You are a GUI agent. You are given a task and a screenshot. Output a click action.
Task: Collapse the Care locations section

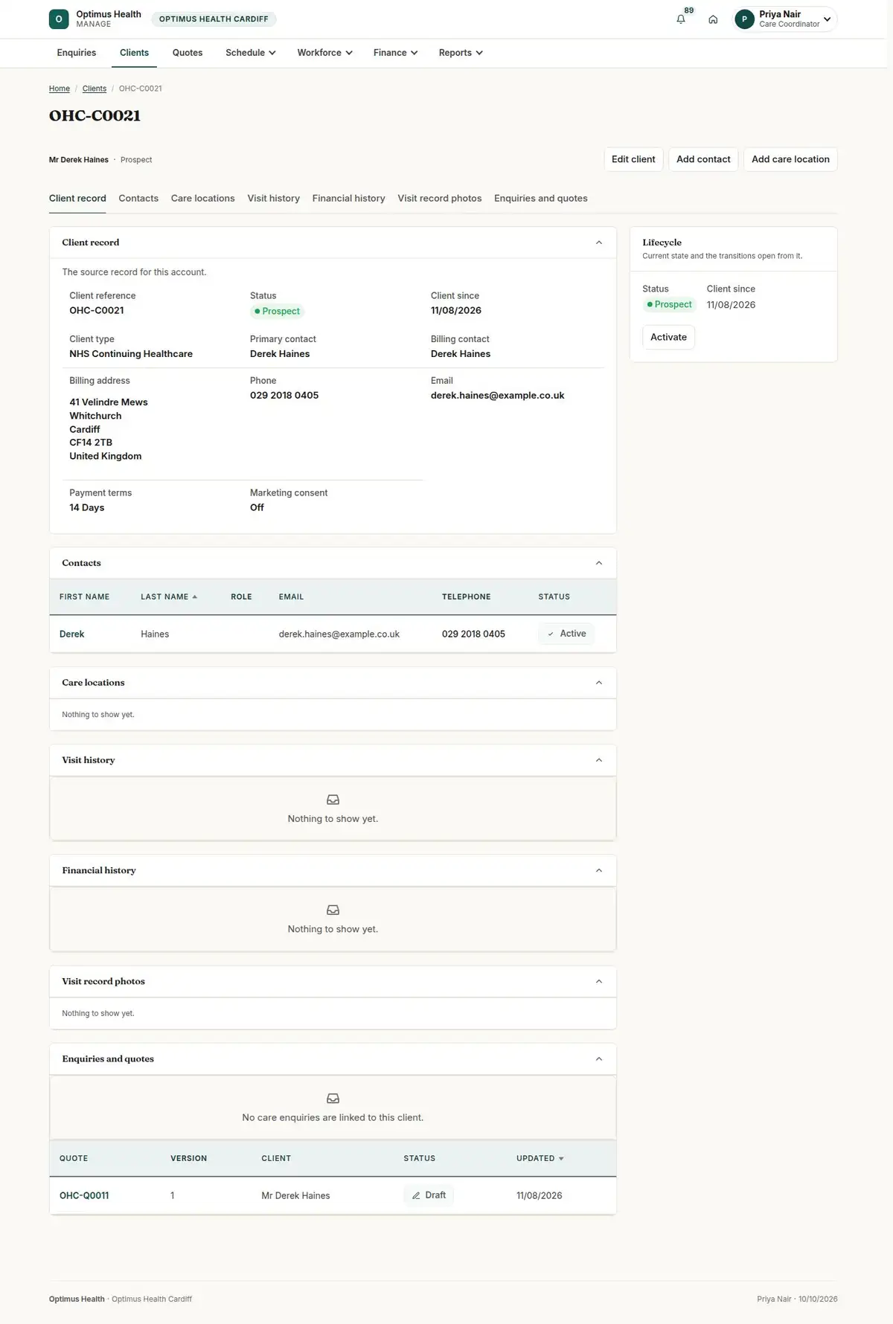click(x=599, y=683)
